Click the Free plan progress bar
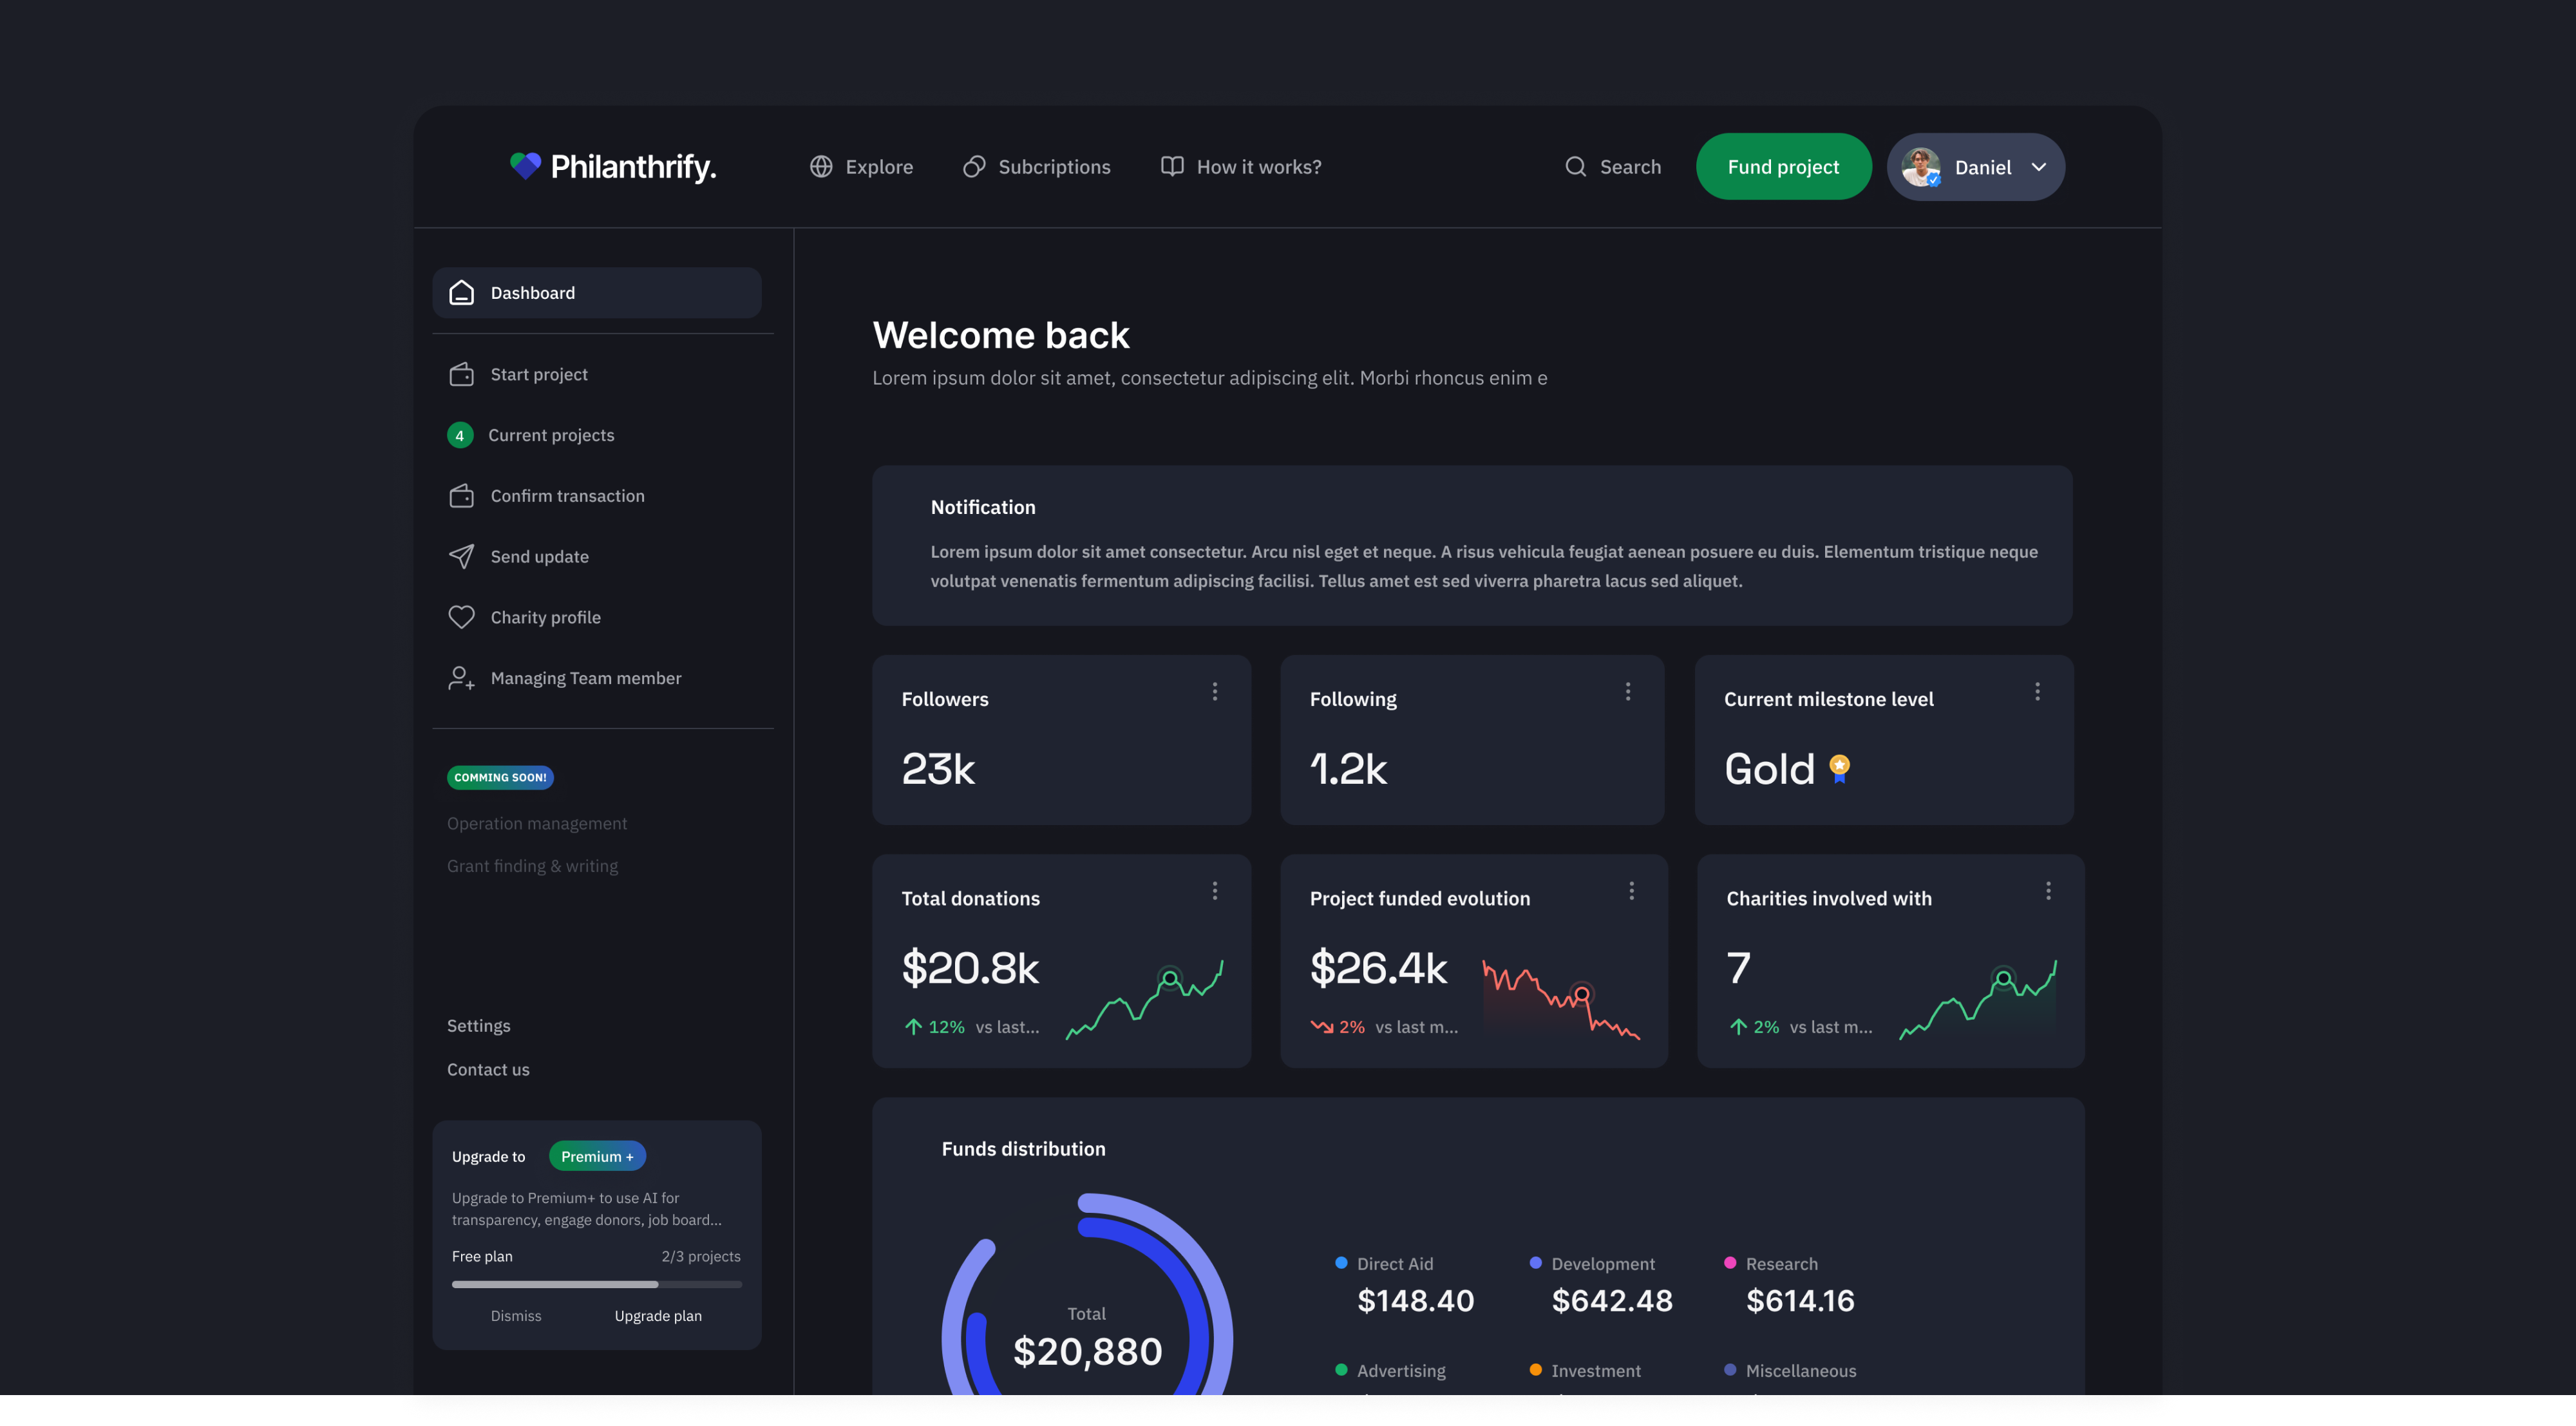 tap(597, 1284)
